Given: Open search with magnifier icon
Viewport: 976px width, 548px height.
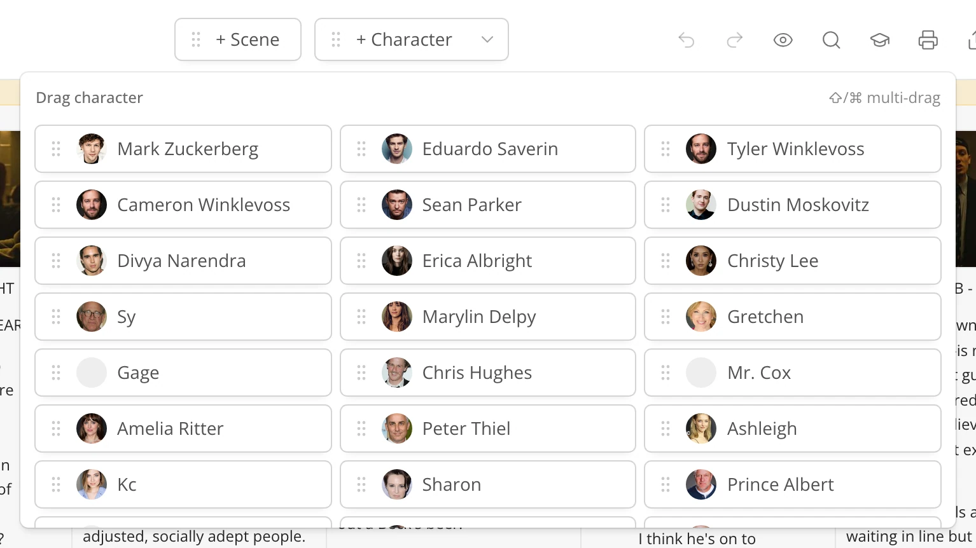Looking at the screenshot, I should 832,40.
